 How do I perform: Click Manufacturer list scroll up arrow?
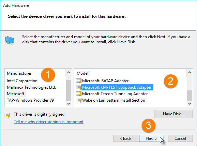tap(69, 72)
